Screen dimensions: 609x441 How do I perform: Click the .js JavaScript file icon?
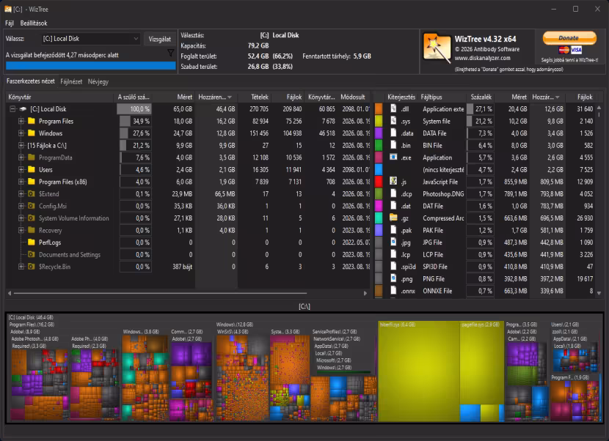click(x=393, y=181)
